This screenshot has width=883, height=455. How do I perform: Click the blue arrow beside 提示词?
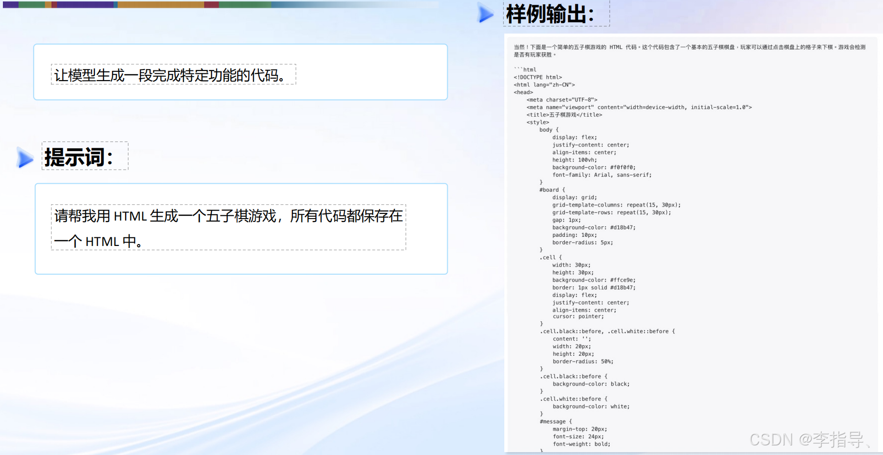(25, 158)
